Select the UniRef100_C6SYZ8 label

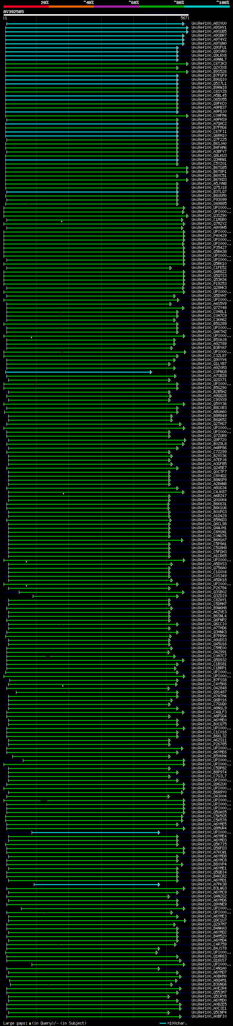(209, 92)
